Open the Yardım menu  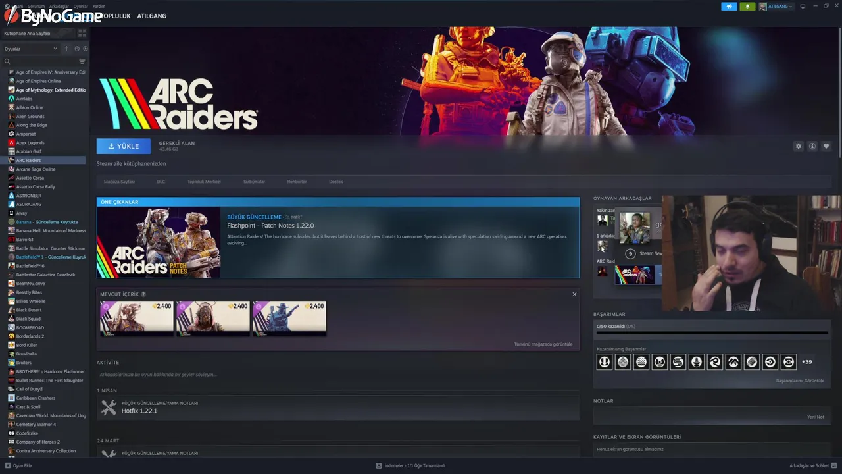pyautogui.click(x=99, y=6)
